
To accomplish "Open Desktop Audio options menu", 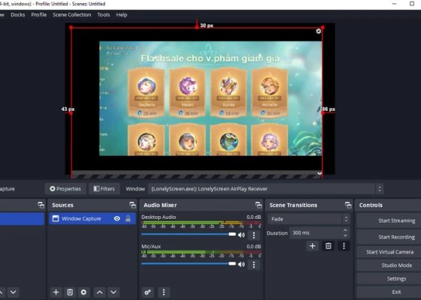I will point(254,235).
